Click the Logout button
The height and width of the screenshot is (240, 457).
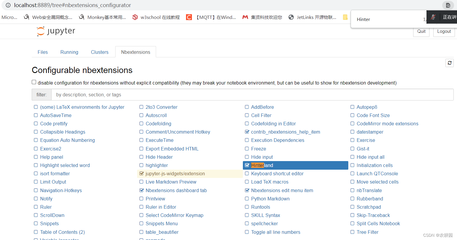(x=444, y=31)
